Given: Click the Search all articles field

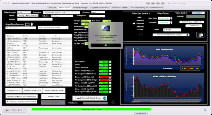Looking at the screenshot, I should point(189,4).
